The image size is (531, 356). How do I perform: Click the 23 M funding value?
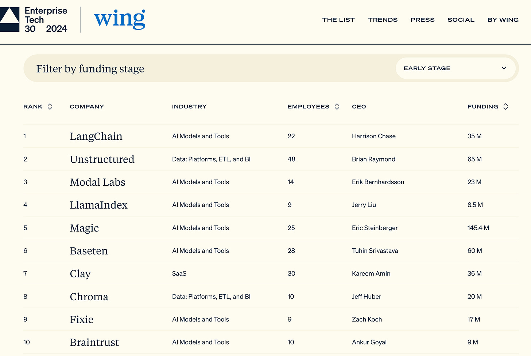click(x=474, y=182)
